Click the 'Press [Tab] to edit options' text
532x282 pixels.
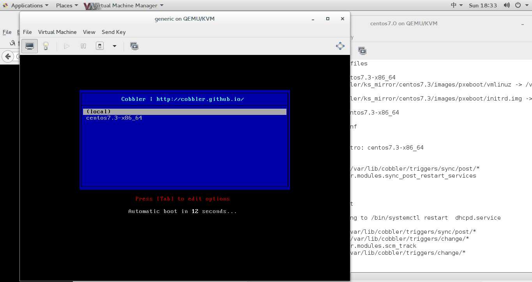182,199
